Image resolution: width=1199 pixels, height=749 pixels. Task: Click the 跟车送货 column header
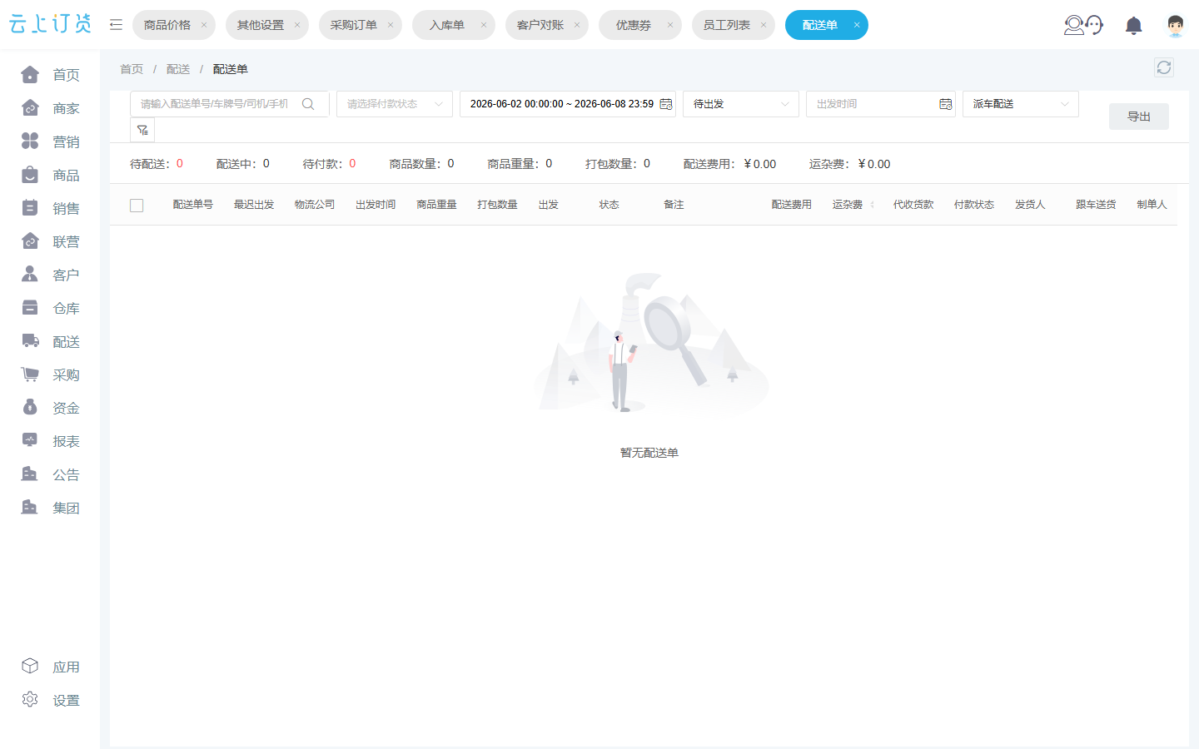point(1096,205)
